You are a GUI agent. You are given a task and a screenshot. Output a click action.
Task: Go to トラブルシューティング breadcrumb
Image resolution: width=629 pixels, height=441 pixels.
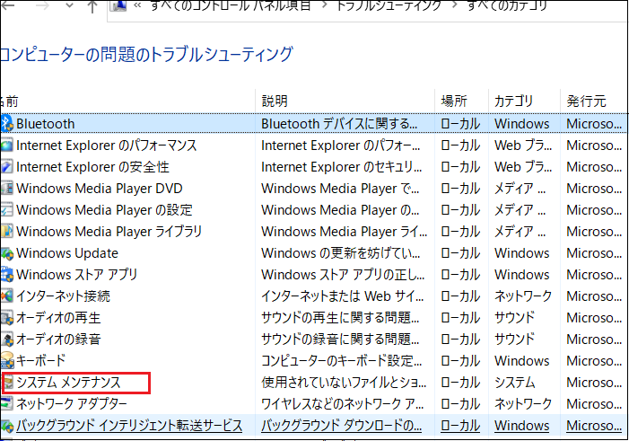pyautogui.click(x=389, y=5)
